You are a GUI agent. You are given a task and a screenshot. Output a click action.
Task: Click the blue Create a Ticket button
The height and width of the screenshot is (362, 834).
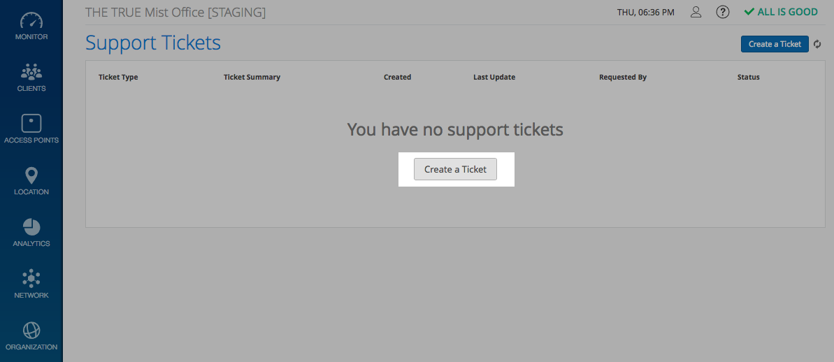[775, 44]
